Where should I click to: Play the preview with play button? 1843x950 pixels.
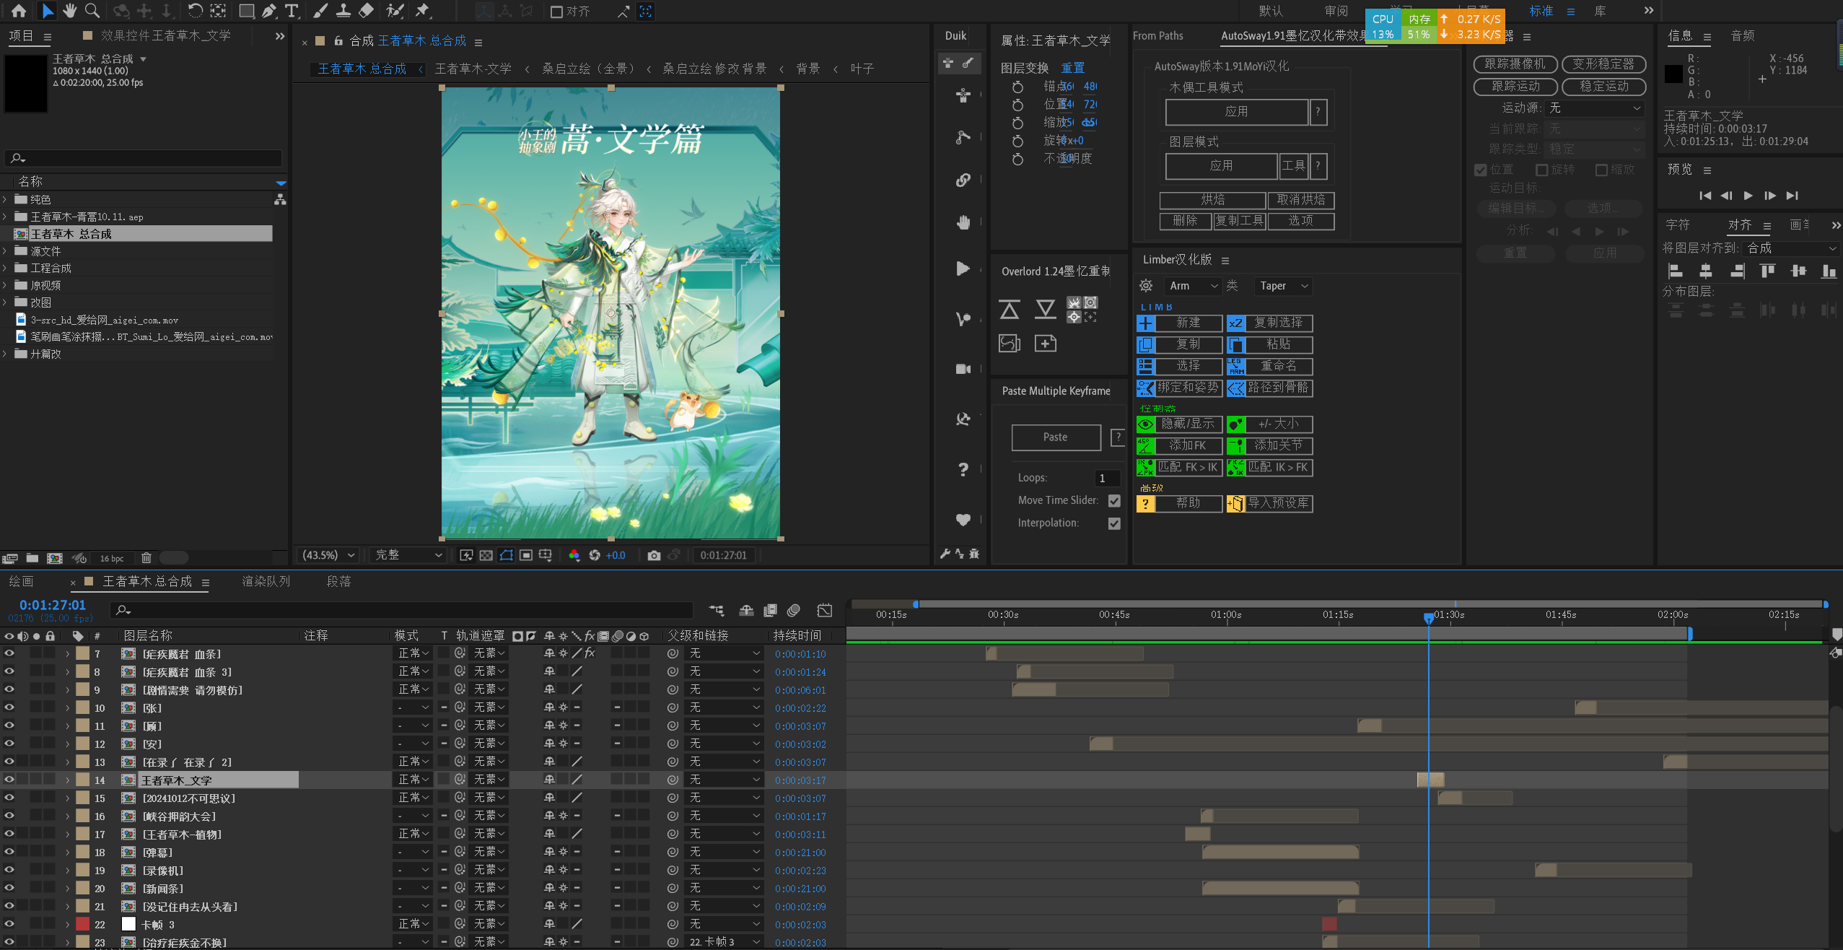[x=1748, y=196]
